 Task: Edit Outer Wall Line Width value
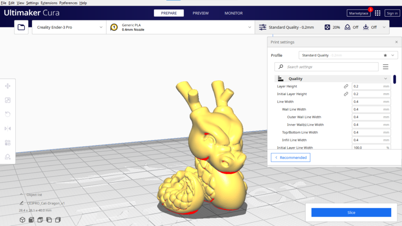[x=371, y=117]
